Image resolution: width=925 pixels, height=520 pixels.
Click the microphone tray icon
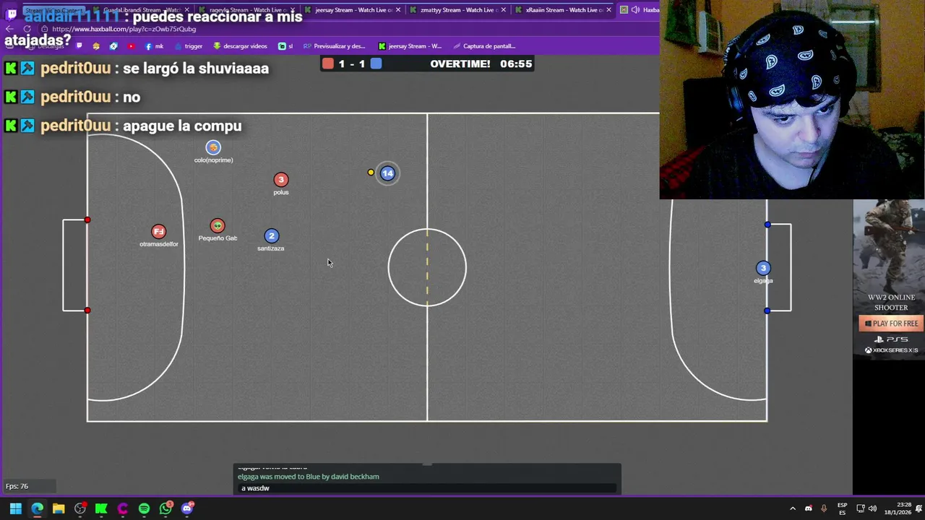click(823, 508)
